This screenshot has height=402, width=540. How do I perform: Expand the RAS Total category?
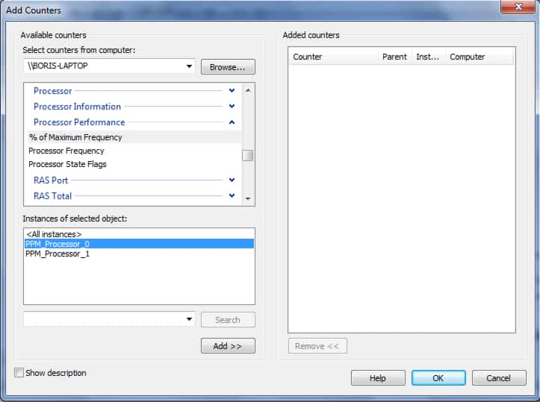(232, 196)
